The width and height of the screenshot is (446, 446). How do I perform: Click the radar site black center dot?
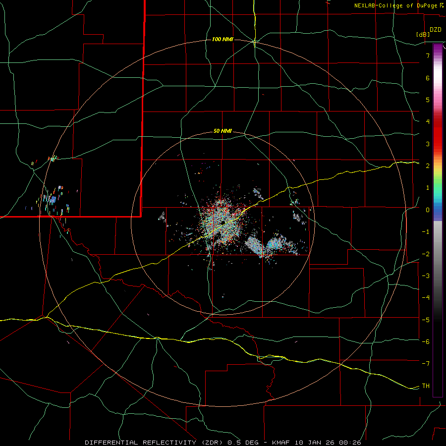point(223,223)
